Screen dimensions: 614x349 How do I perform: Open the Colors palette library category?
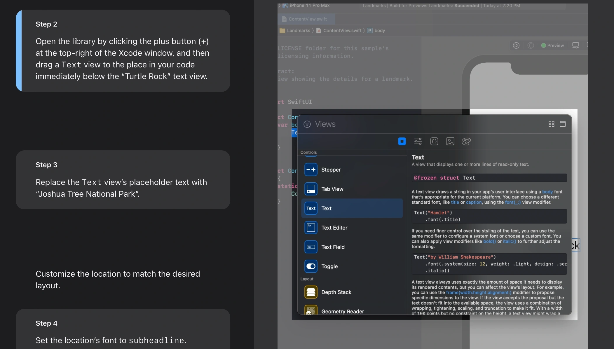(x=466, y=142)
